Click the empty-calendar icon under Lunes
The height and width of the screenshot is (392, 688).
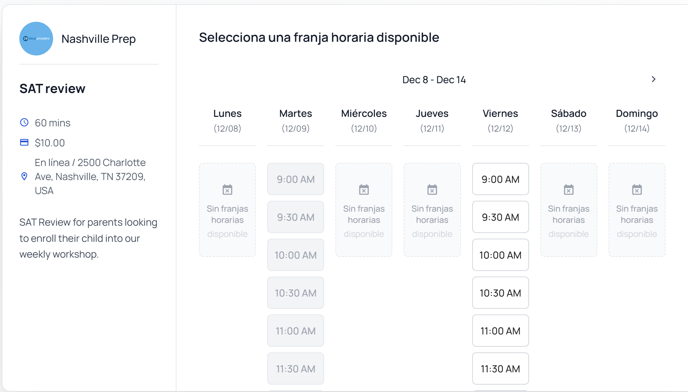click(227, 189)
